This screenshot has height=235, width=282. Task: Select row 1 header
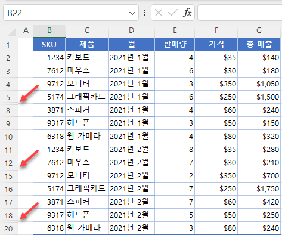(x=9, y=45)
